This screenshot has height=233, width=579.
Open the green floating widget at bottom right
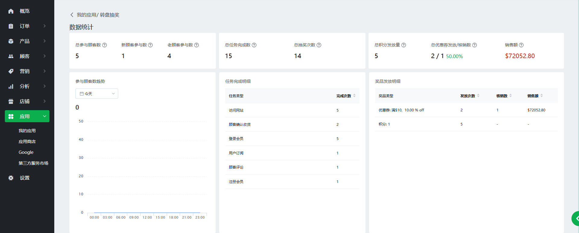pyautogui.click(x=575, y=219)
